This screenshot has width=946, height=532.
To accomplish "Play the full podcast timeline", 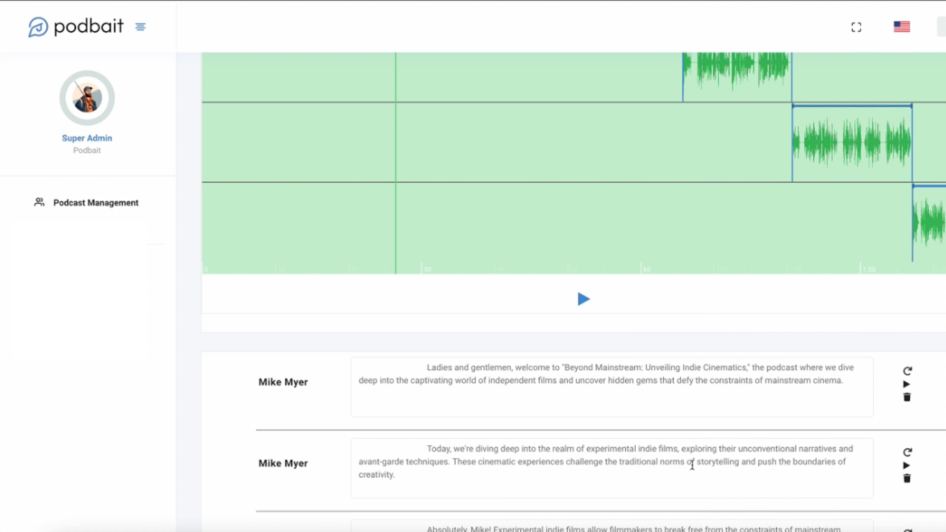I will coord(583,299).
